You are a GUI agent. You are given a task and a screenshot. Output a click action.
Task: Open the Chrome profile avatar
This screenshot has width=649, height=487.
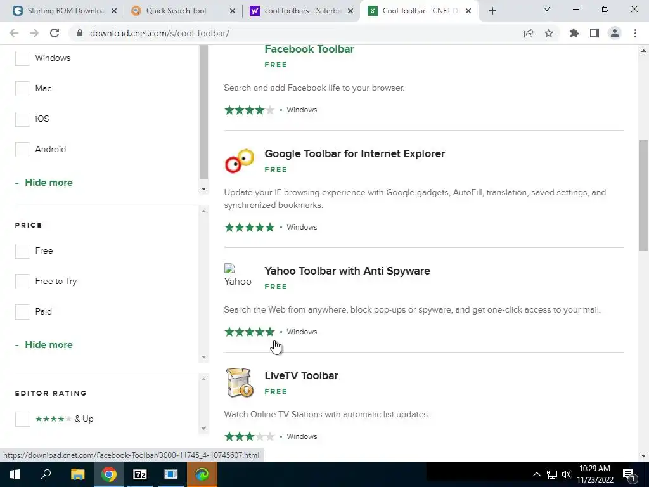point(615,33)
